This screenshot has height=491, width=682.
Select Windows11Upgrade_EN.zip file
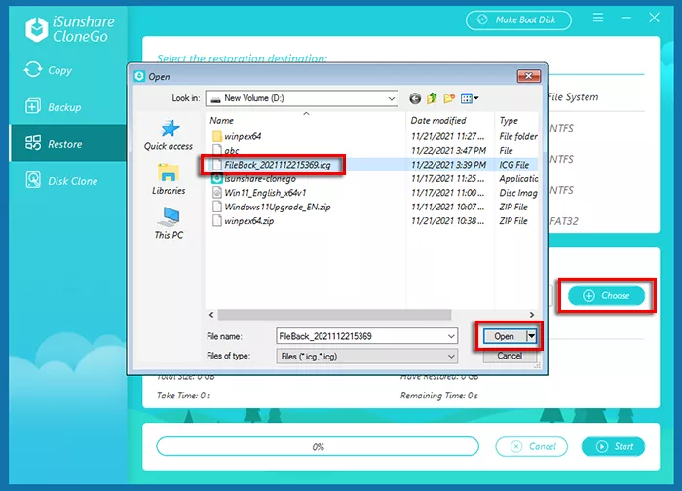(x=277, y=207)
